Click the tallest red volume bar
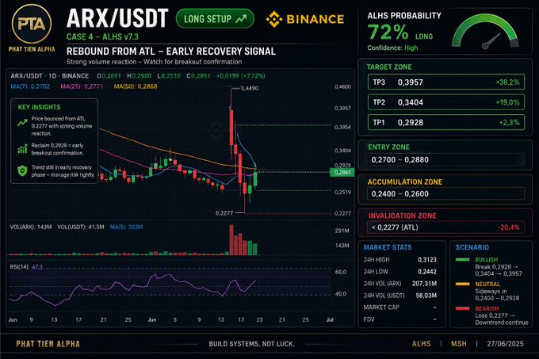 click(x=231, y=240)
